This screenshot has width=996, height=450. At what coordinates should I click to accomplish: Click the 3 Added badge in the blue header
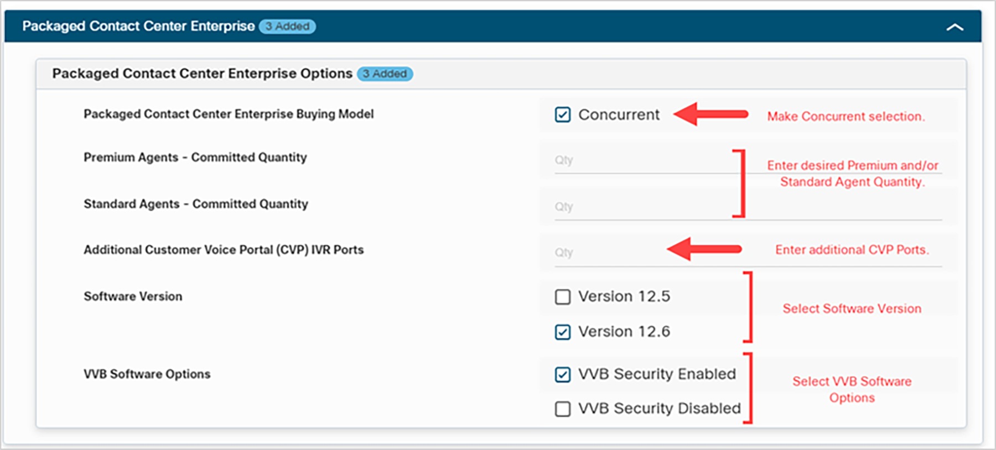click(287, 27)
